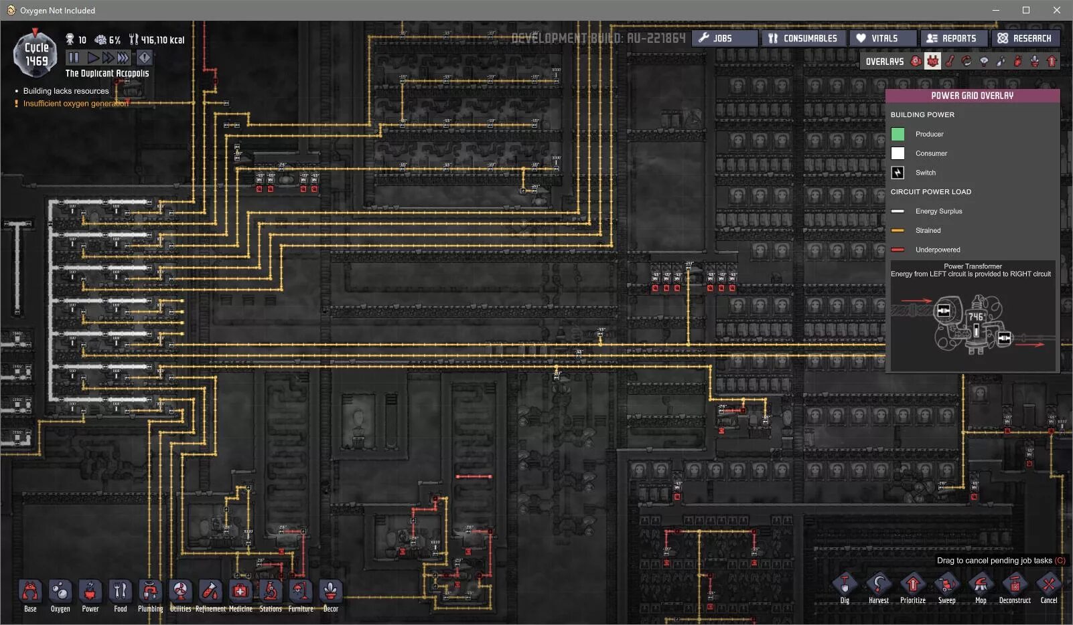
Task: Click the Power Grid Overlay panel title
Action: [x=973, y=96]
